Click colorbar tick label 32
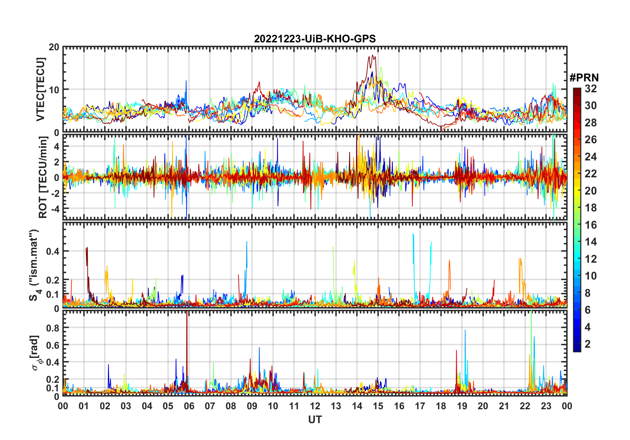This screenshot has height=440, width=630. click(591, 89)
